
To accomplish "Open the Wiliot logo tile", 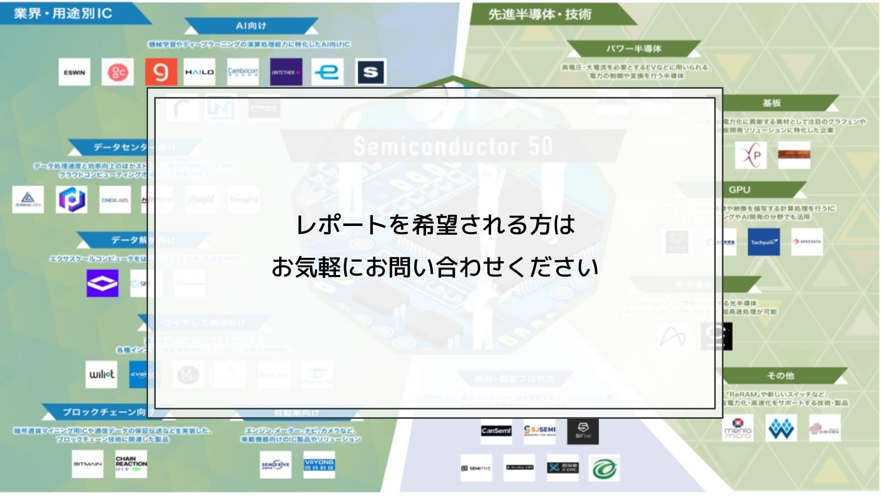I will point(101,375).
